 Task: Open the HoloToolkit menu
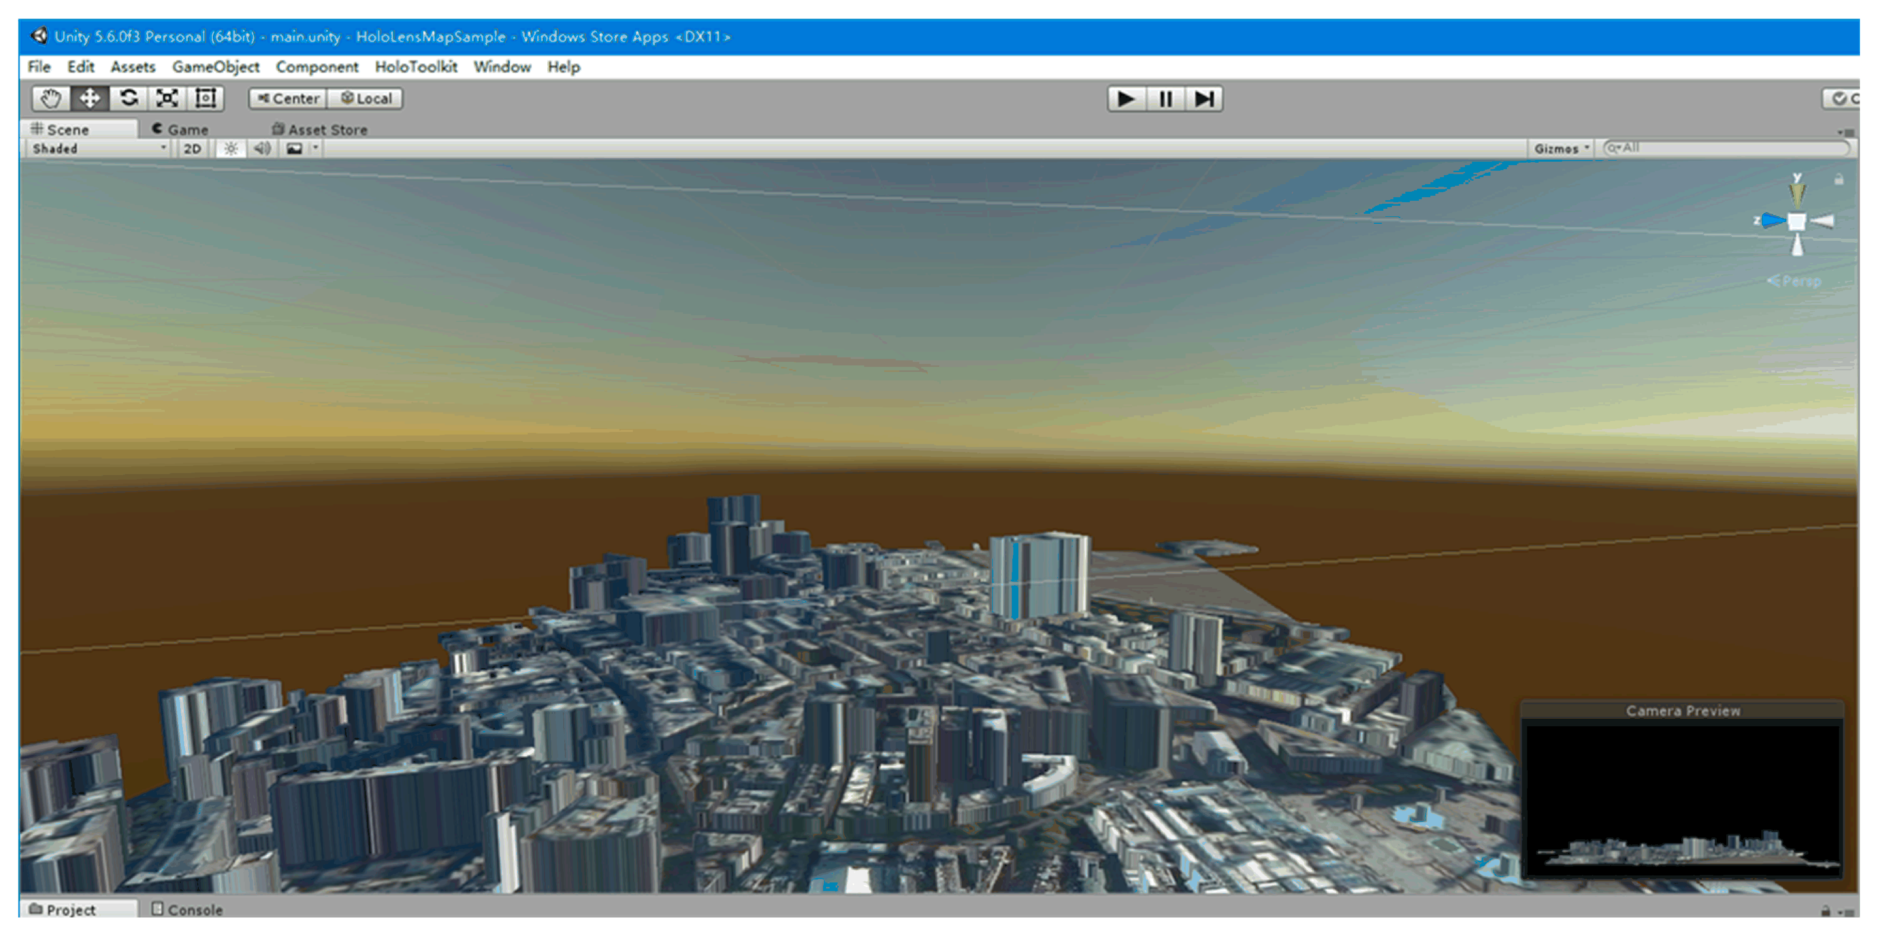416,67
